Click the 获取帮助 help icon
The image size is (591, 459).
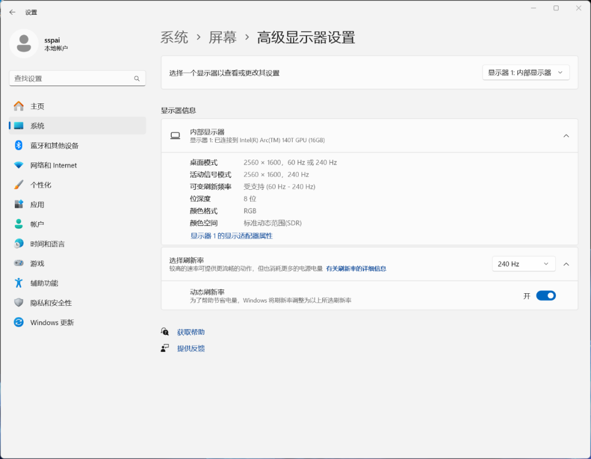[x=165, y=332]
